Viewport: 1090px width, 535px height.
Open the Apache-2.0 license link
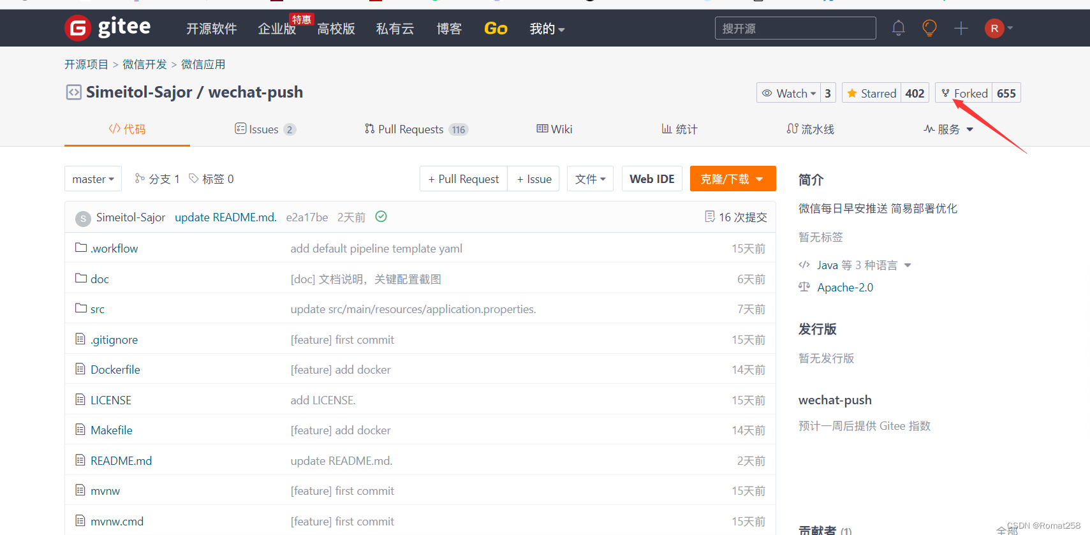click(x=845, y=287)
